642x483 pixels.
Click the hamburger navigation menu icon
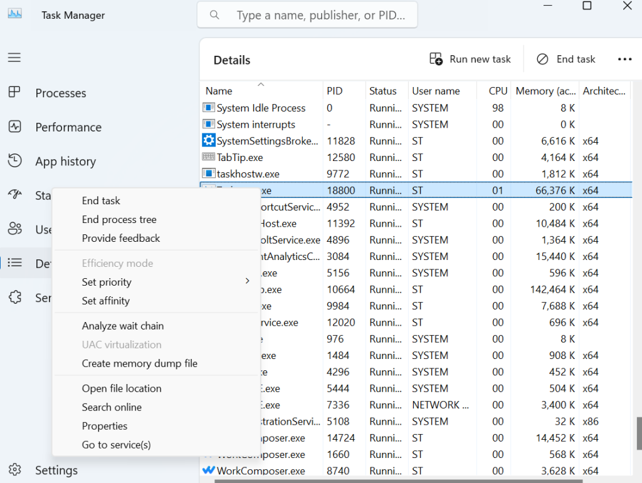(14, 58)
